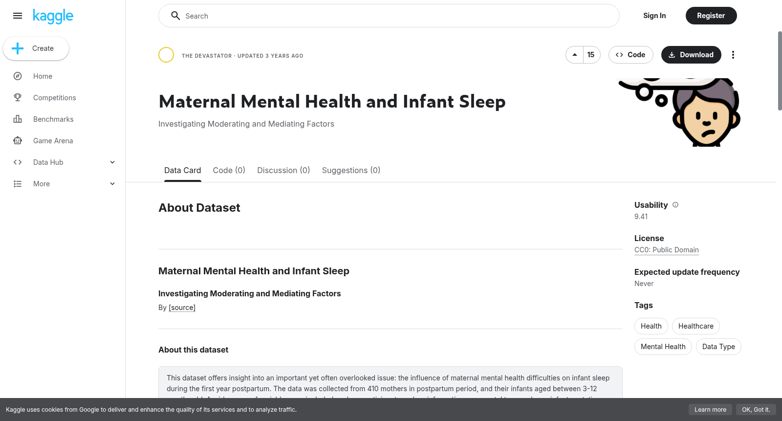
Task: Open Game Arena via the robot icon
Action: (18, 141)
